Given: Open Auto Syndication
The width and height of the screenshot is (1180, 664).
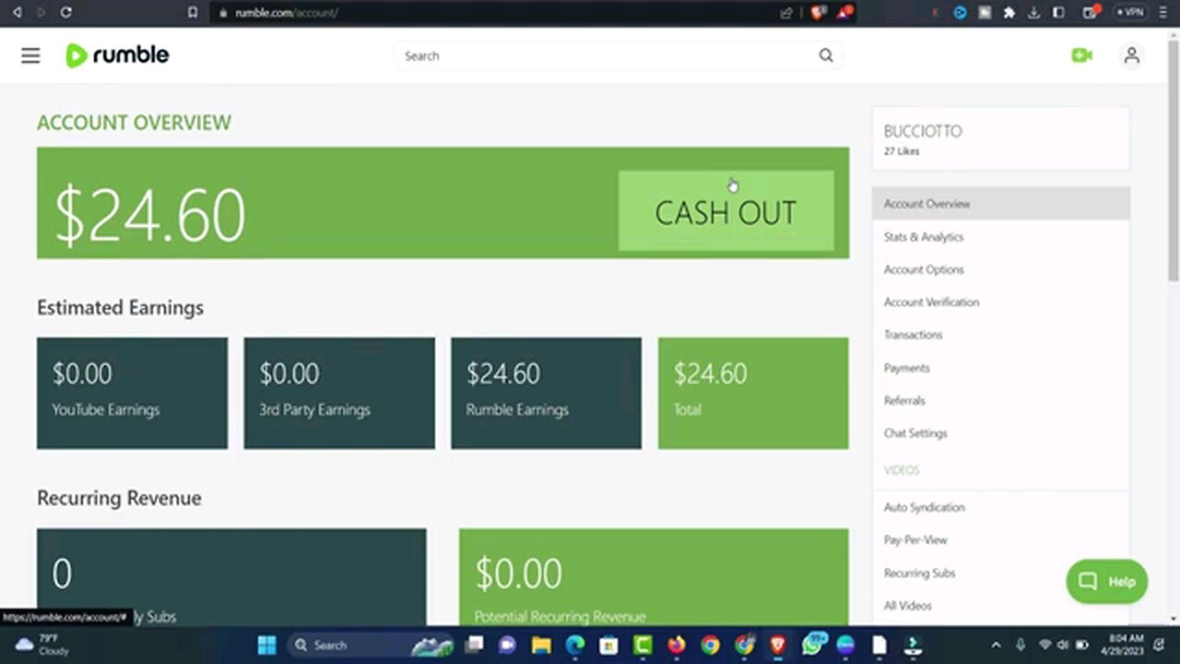Looking at the screenshot, I should 924,507.
